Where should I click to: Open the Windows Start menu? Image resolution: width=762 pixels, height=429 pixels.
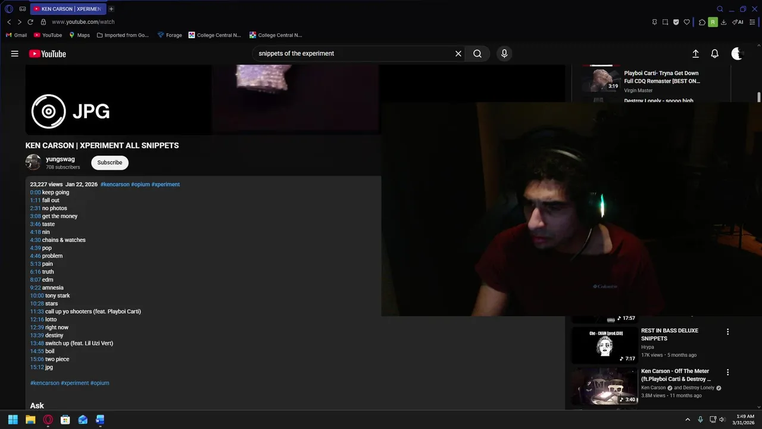click(x=13, y=419)
